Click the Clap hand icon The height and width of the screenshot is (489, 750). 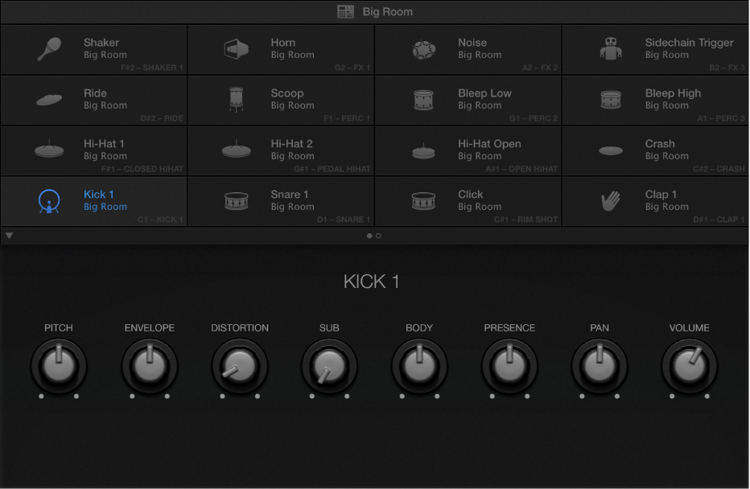click(x=609, y=199)
